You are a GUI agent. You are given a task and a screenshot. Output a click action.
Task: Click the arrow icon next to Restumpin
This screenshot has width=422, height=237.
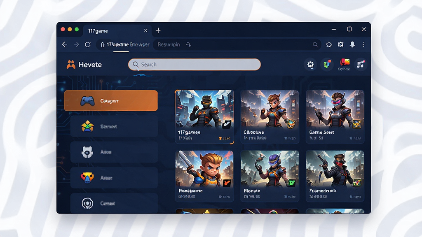point(188,44)
